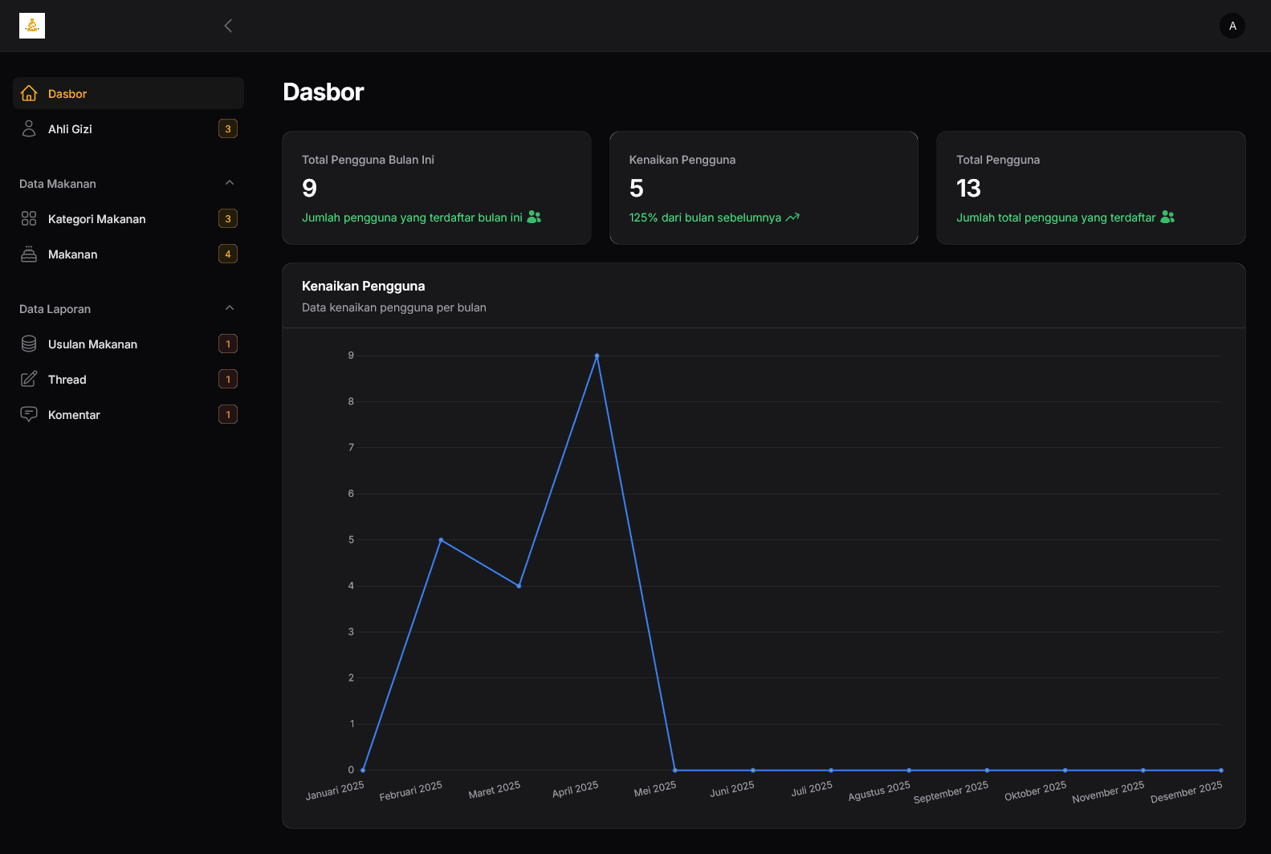Click the trending-up arrow icon in the Kenaikan Pengguna card
This screenshot has width=1271, height=854.
[x=792, y=217]
